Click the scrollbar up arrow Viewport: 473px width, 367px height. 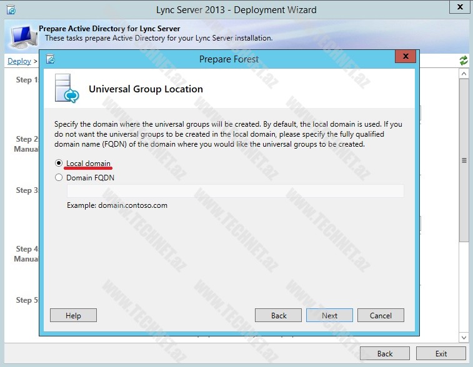click(x=464, y=74)
